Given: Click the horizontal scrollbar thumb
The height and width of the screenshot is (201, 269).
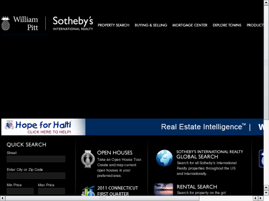Looking at the screenshot, I should (102, 198).
